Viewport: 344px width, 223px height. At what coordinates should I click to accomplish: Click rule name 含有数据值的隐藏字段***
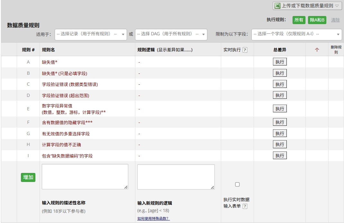coord(67,123)
